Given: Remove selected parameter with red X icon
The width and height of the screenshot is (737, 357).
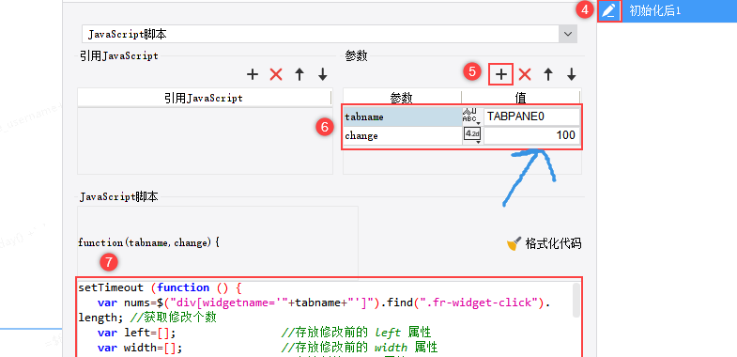Looking at the screenshot, I should 525,74.
